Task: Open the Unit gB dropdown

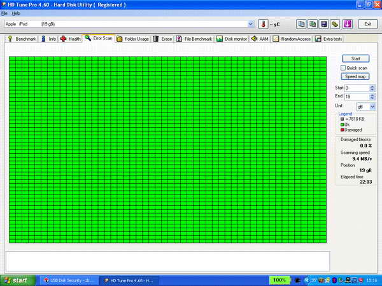Action: click(372, 106)
